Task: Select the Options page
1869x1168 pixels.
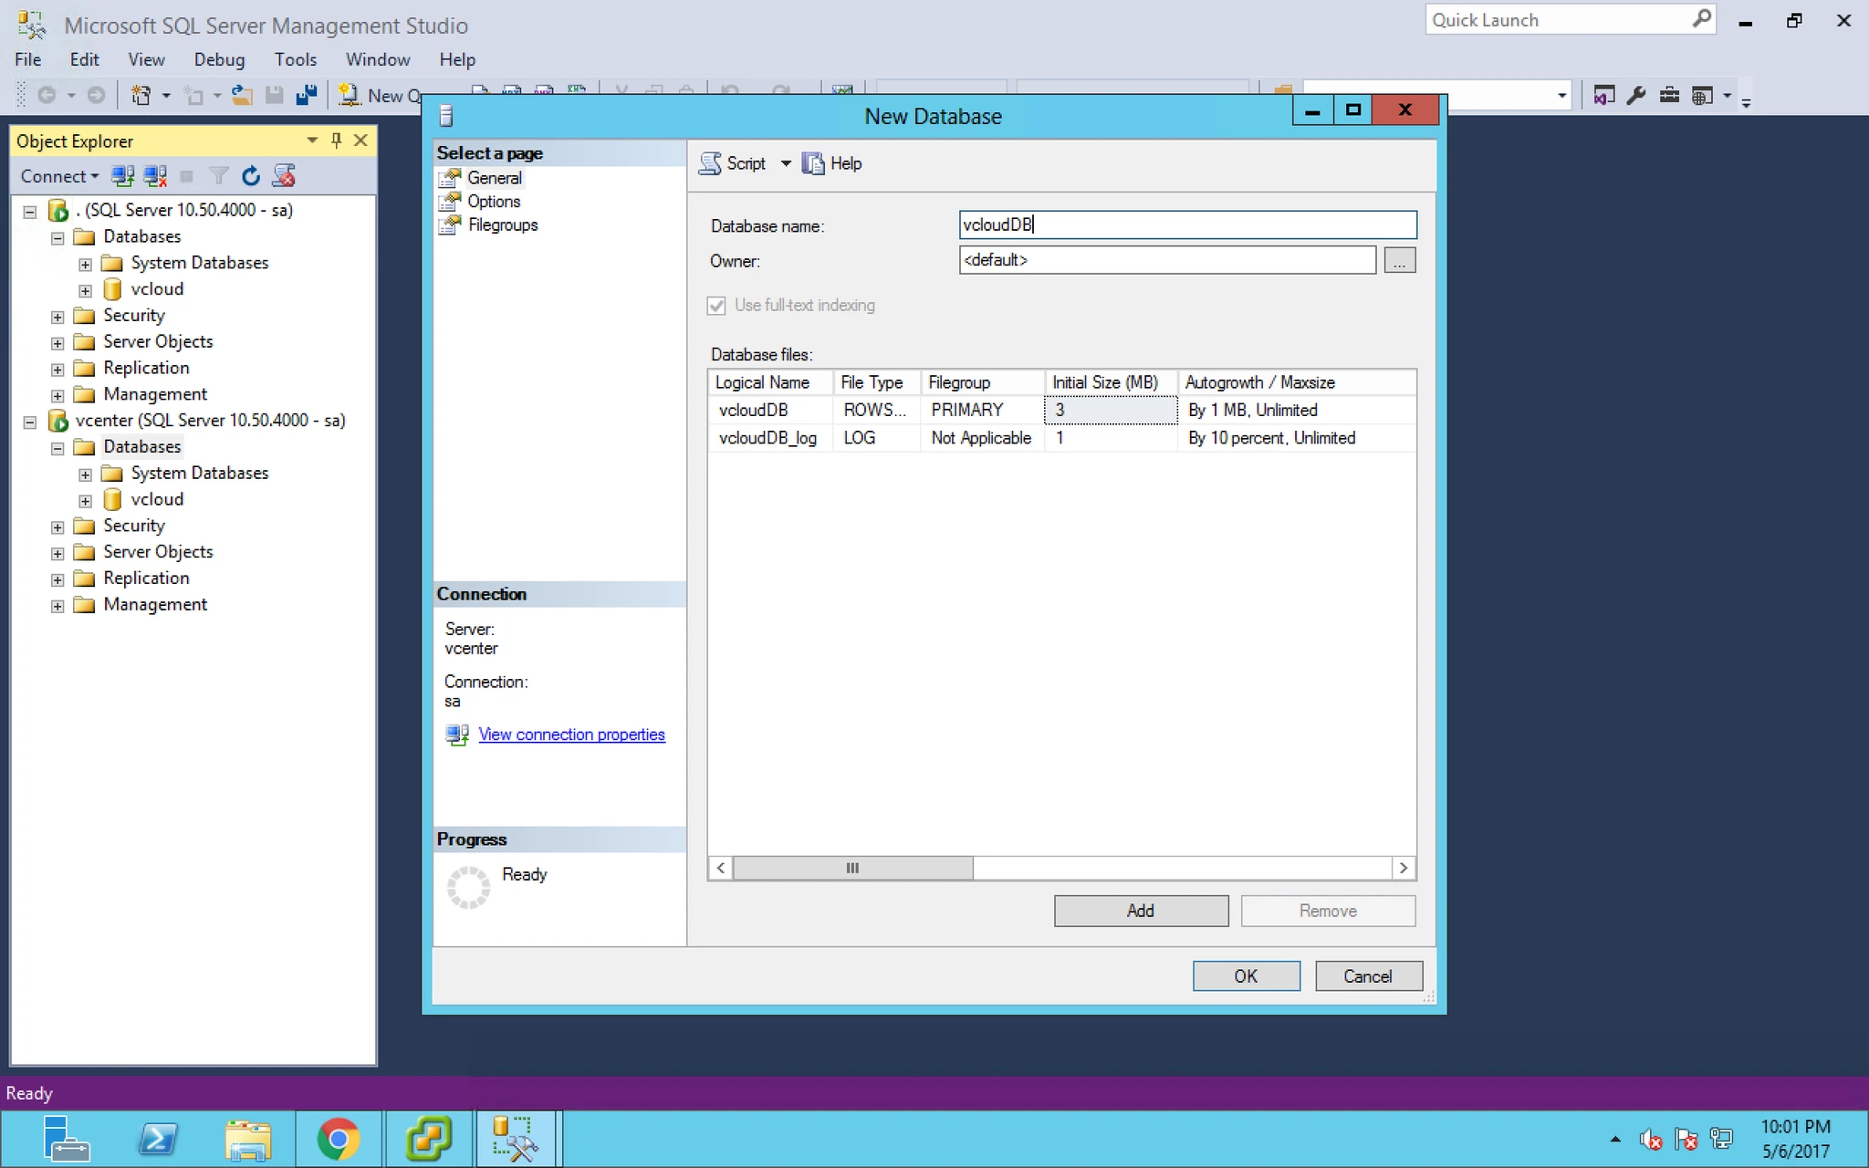Action: 494,201
